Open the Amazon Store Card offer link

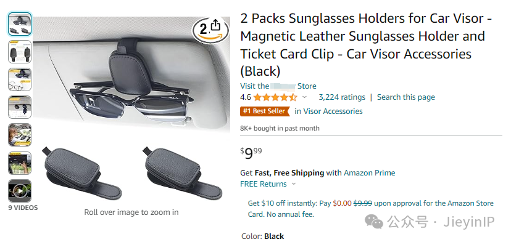pyautogui.click(x=370, y=209)
